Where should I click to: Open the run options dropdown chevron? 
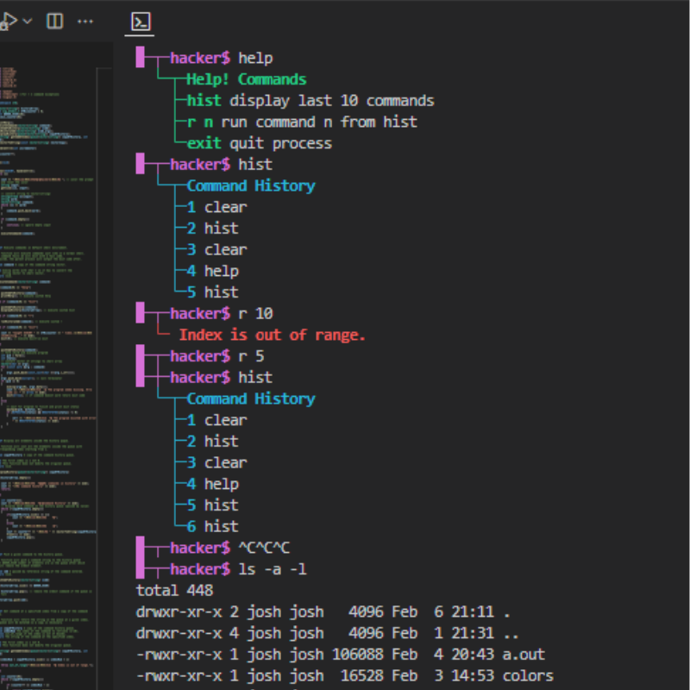tap(28, 21)
